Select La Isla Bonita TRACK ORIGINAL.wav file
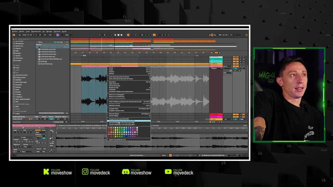333x187 pixels. pyautogui.click(x=51, y=59)
